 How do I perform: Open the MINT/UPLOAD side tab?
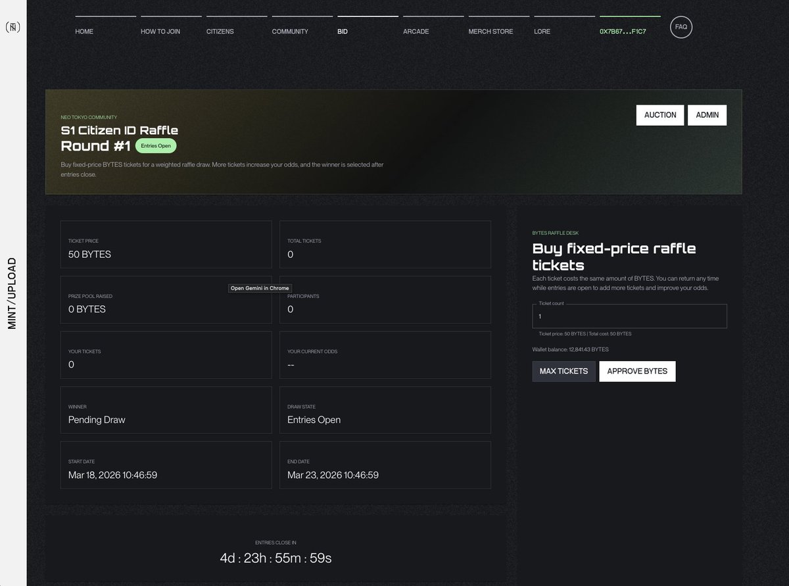13,293
